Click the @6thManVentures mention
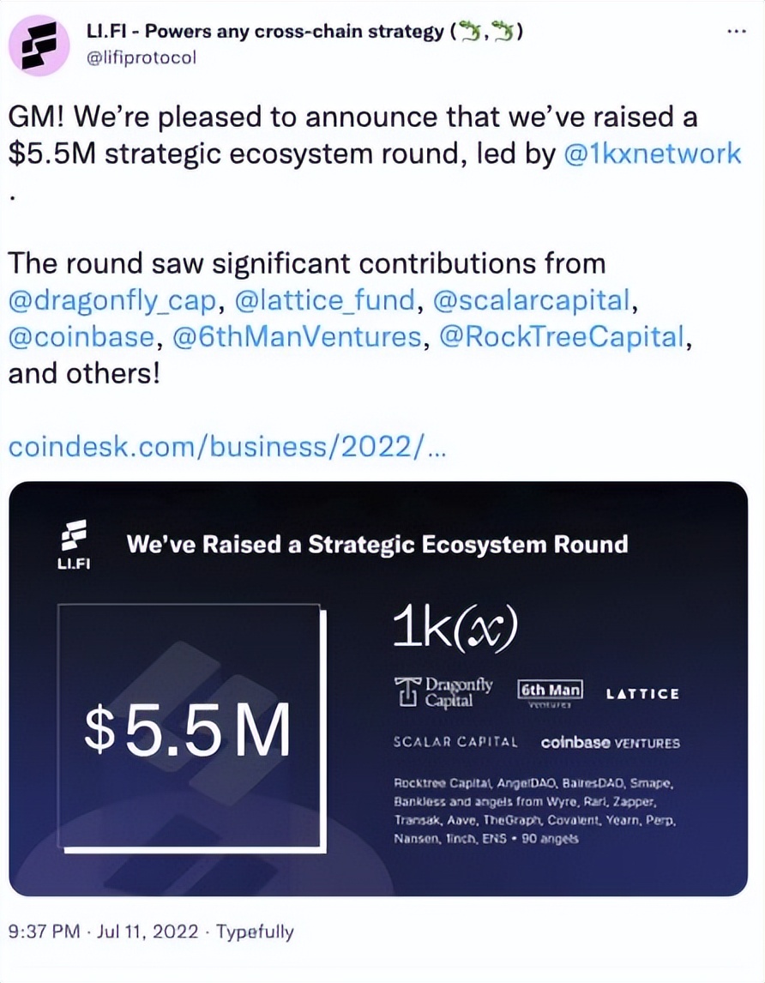Screen dimensions: 765x983 coord(298,338)
